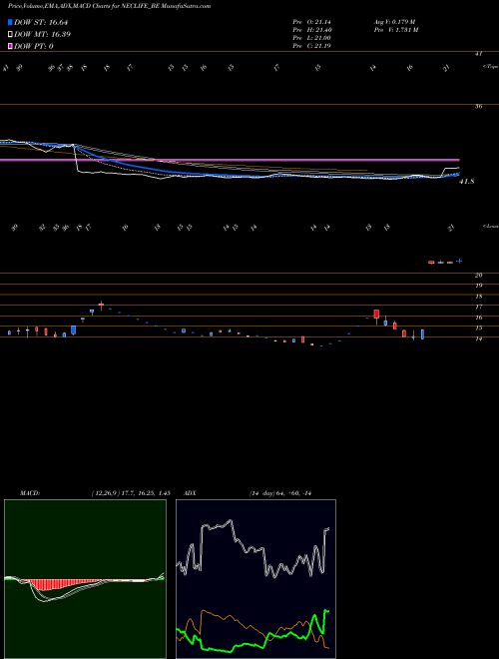The height and width of the screenshot is (659, 499).
Task: Click the blue DOW ST legend swatch
Action: pos(10,23)
